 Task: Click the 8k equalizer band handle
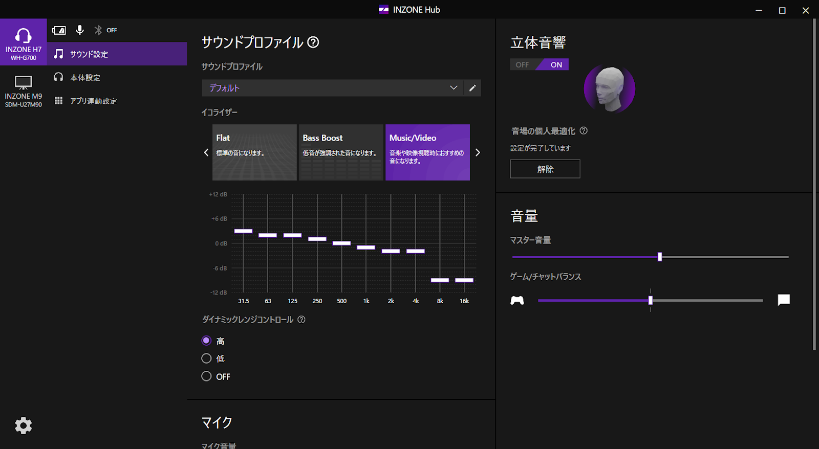pyautogui.click(x=440, y=280)
